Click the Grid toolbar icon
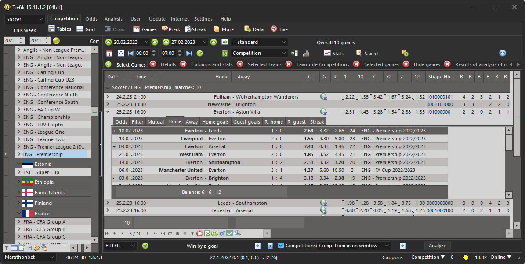 coord(86,29)
